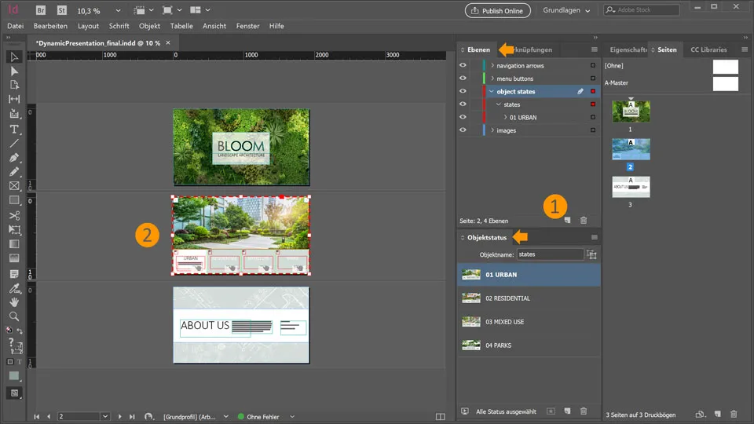Activate the Zoom magnifier tool
This screenshot has height=424, width=754.
(14, 316)
